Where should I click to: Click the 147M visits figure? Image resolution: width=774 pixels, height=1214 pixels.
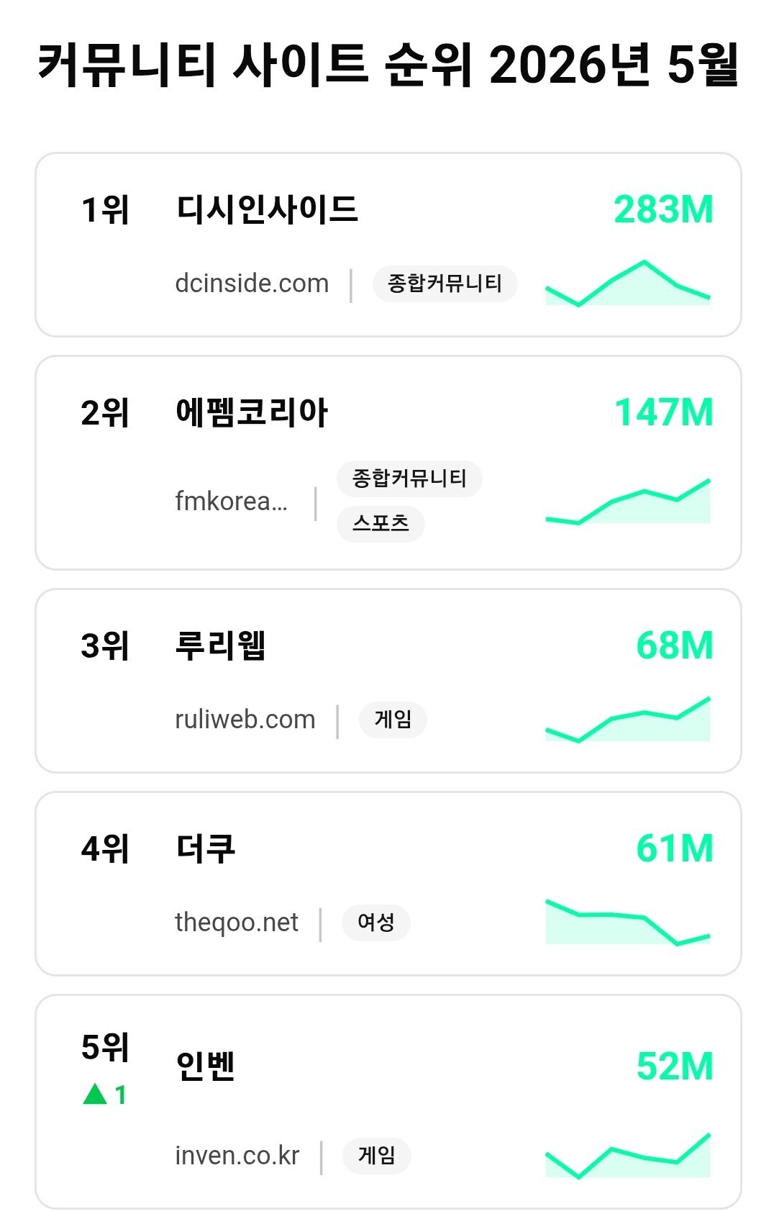click(x=664, y=413)
